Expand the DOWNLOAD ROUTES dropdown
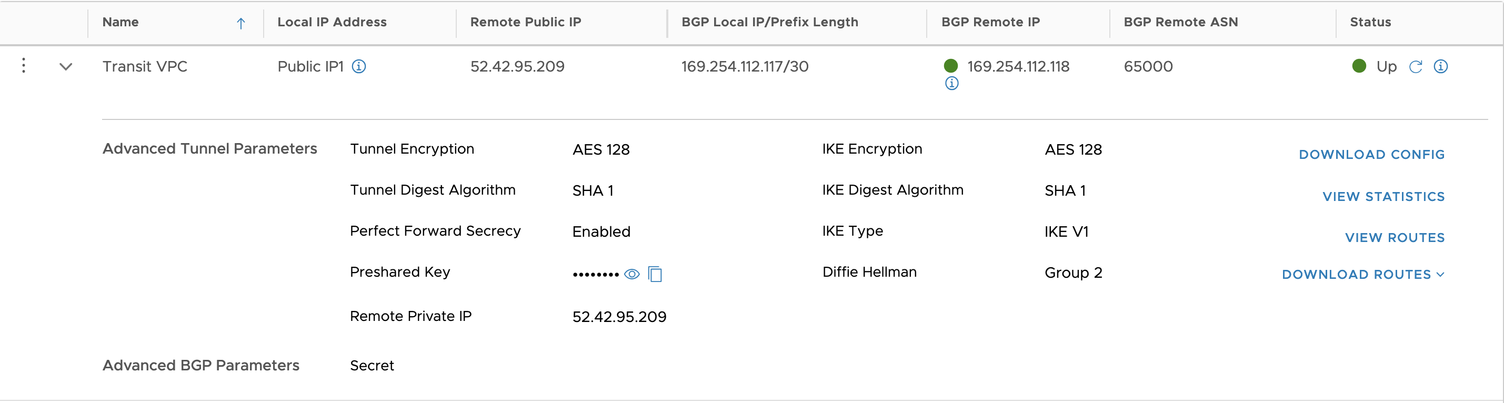The width and height of the screenshot is (1504, 403). pyautogui.click(x=1363, y=275)
